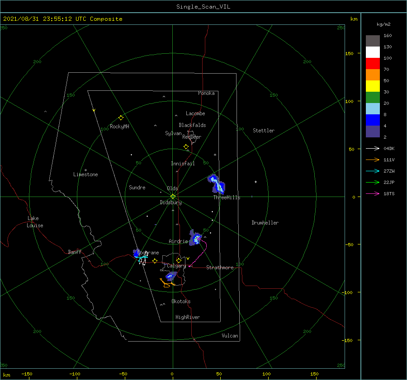Click the storm cell northwest of ThreeHills
Screen dimensions: 407x380
tap(216, 184)
